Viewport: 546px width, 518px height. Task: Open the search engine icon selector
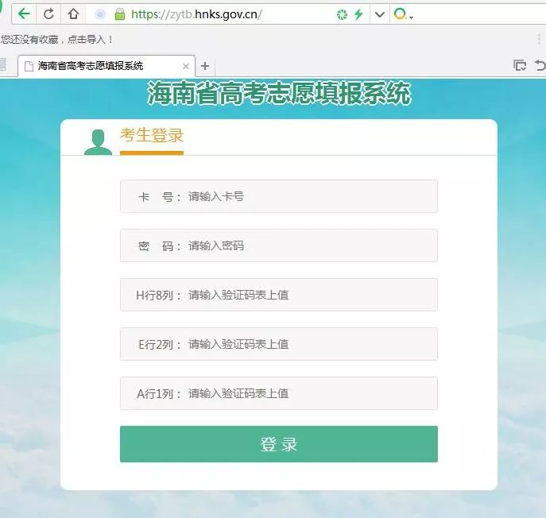pyautogui.click(x=403, y=14)
